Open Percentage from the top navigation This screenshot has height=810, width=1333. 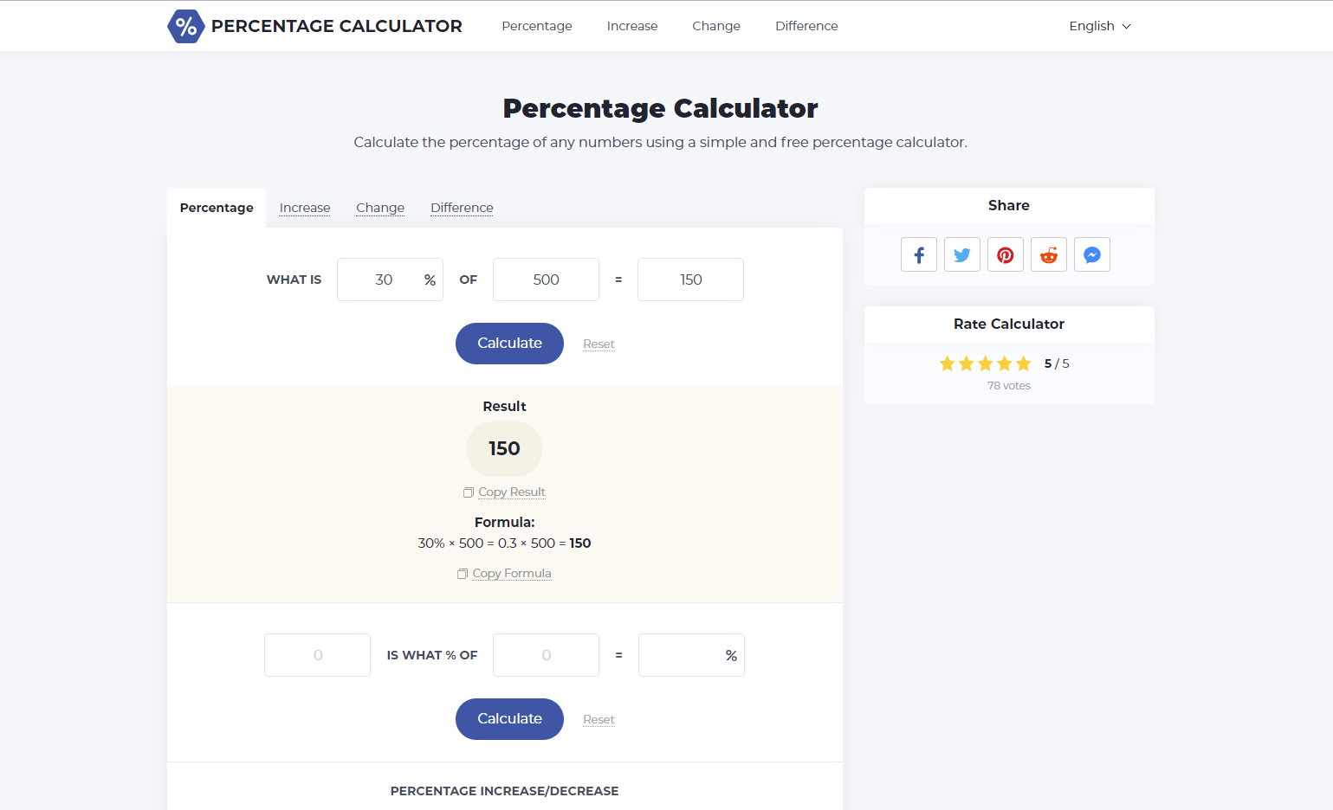pyautogui.click(x=536, y=26)
